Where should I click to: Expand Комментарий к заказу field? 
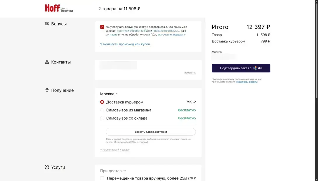click(x=115, y=150)
